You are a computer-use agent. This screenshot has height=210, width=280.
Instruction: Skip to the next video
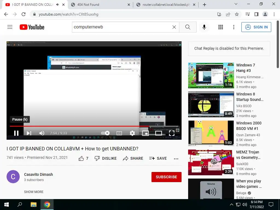pos(29,133)
